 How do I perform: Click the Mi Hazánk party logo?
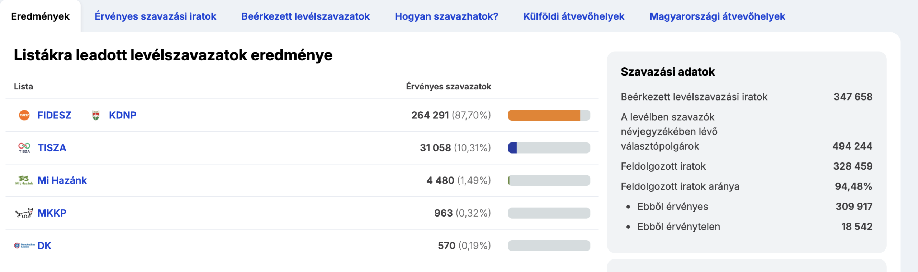click(x=24, y=180)
